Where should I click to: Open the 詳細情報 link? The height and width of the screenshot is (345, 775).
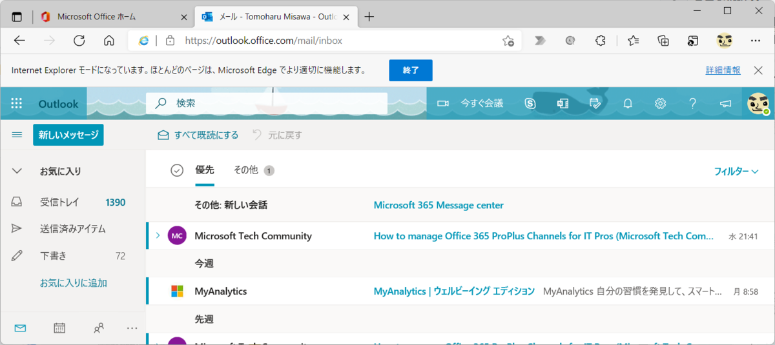tap(723, 70)
